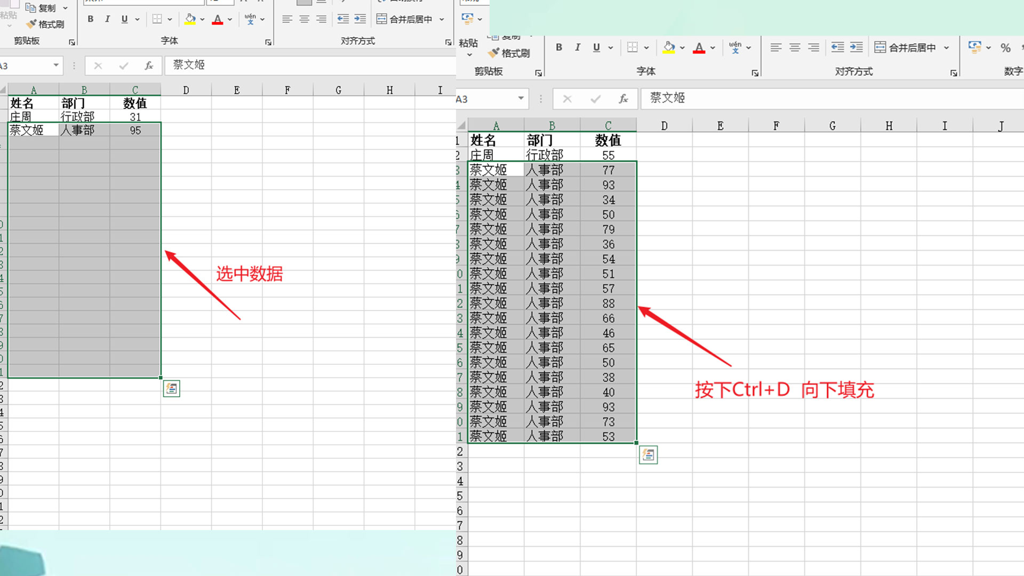This screenshot has width=1024, height=576.
Task: Click the borders icon in the left window
Action: [157, 19]
